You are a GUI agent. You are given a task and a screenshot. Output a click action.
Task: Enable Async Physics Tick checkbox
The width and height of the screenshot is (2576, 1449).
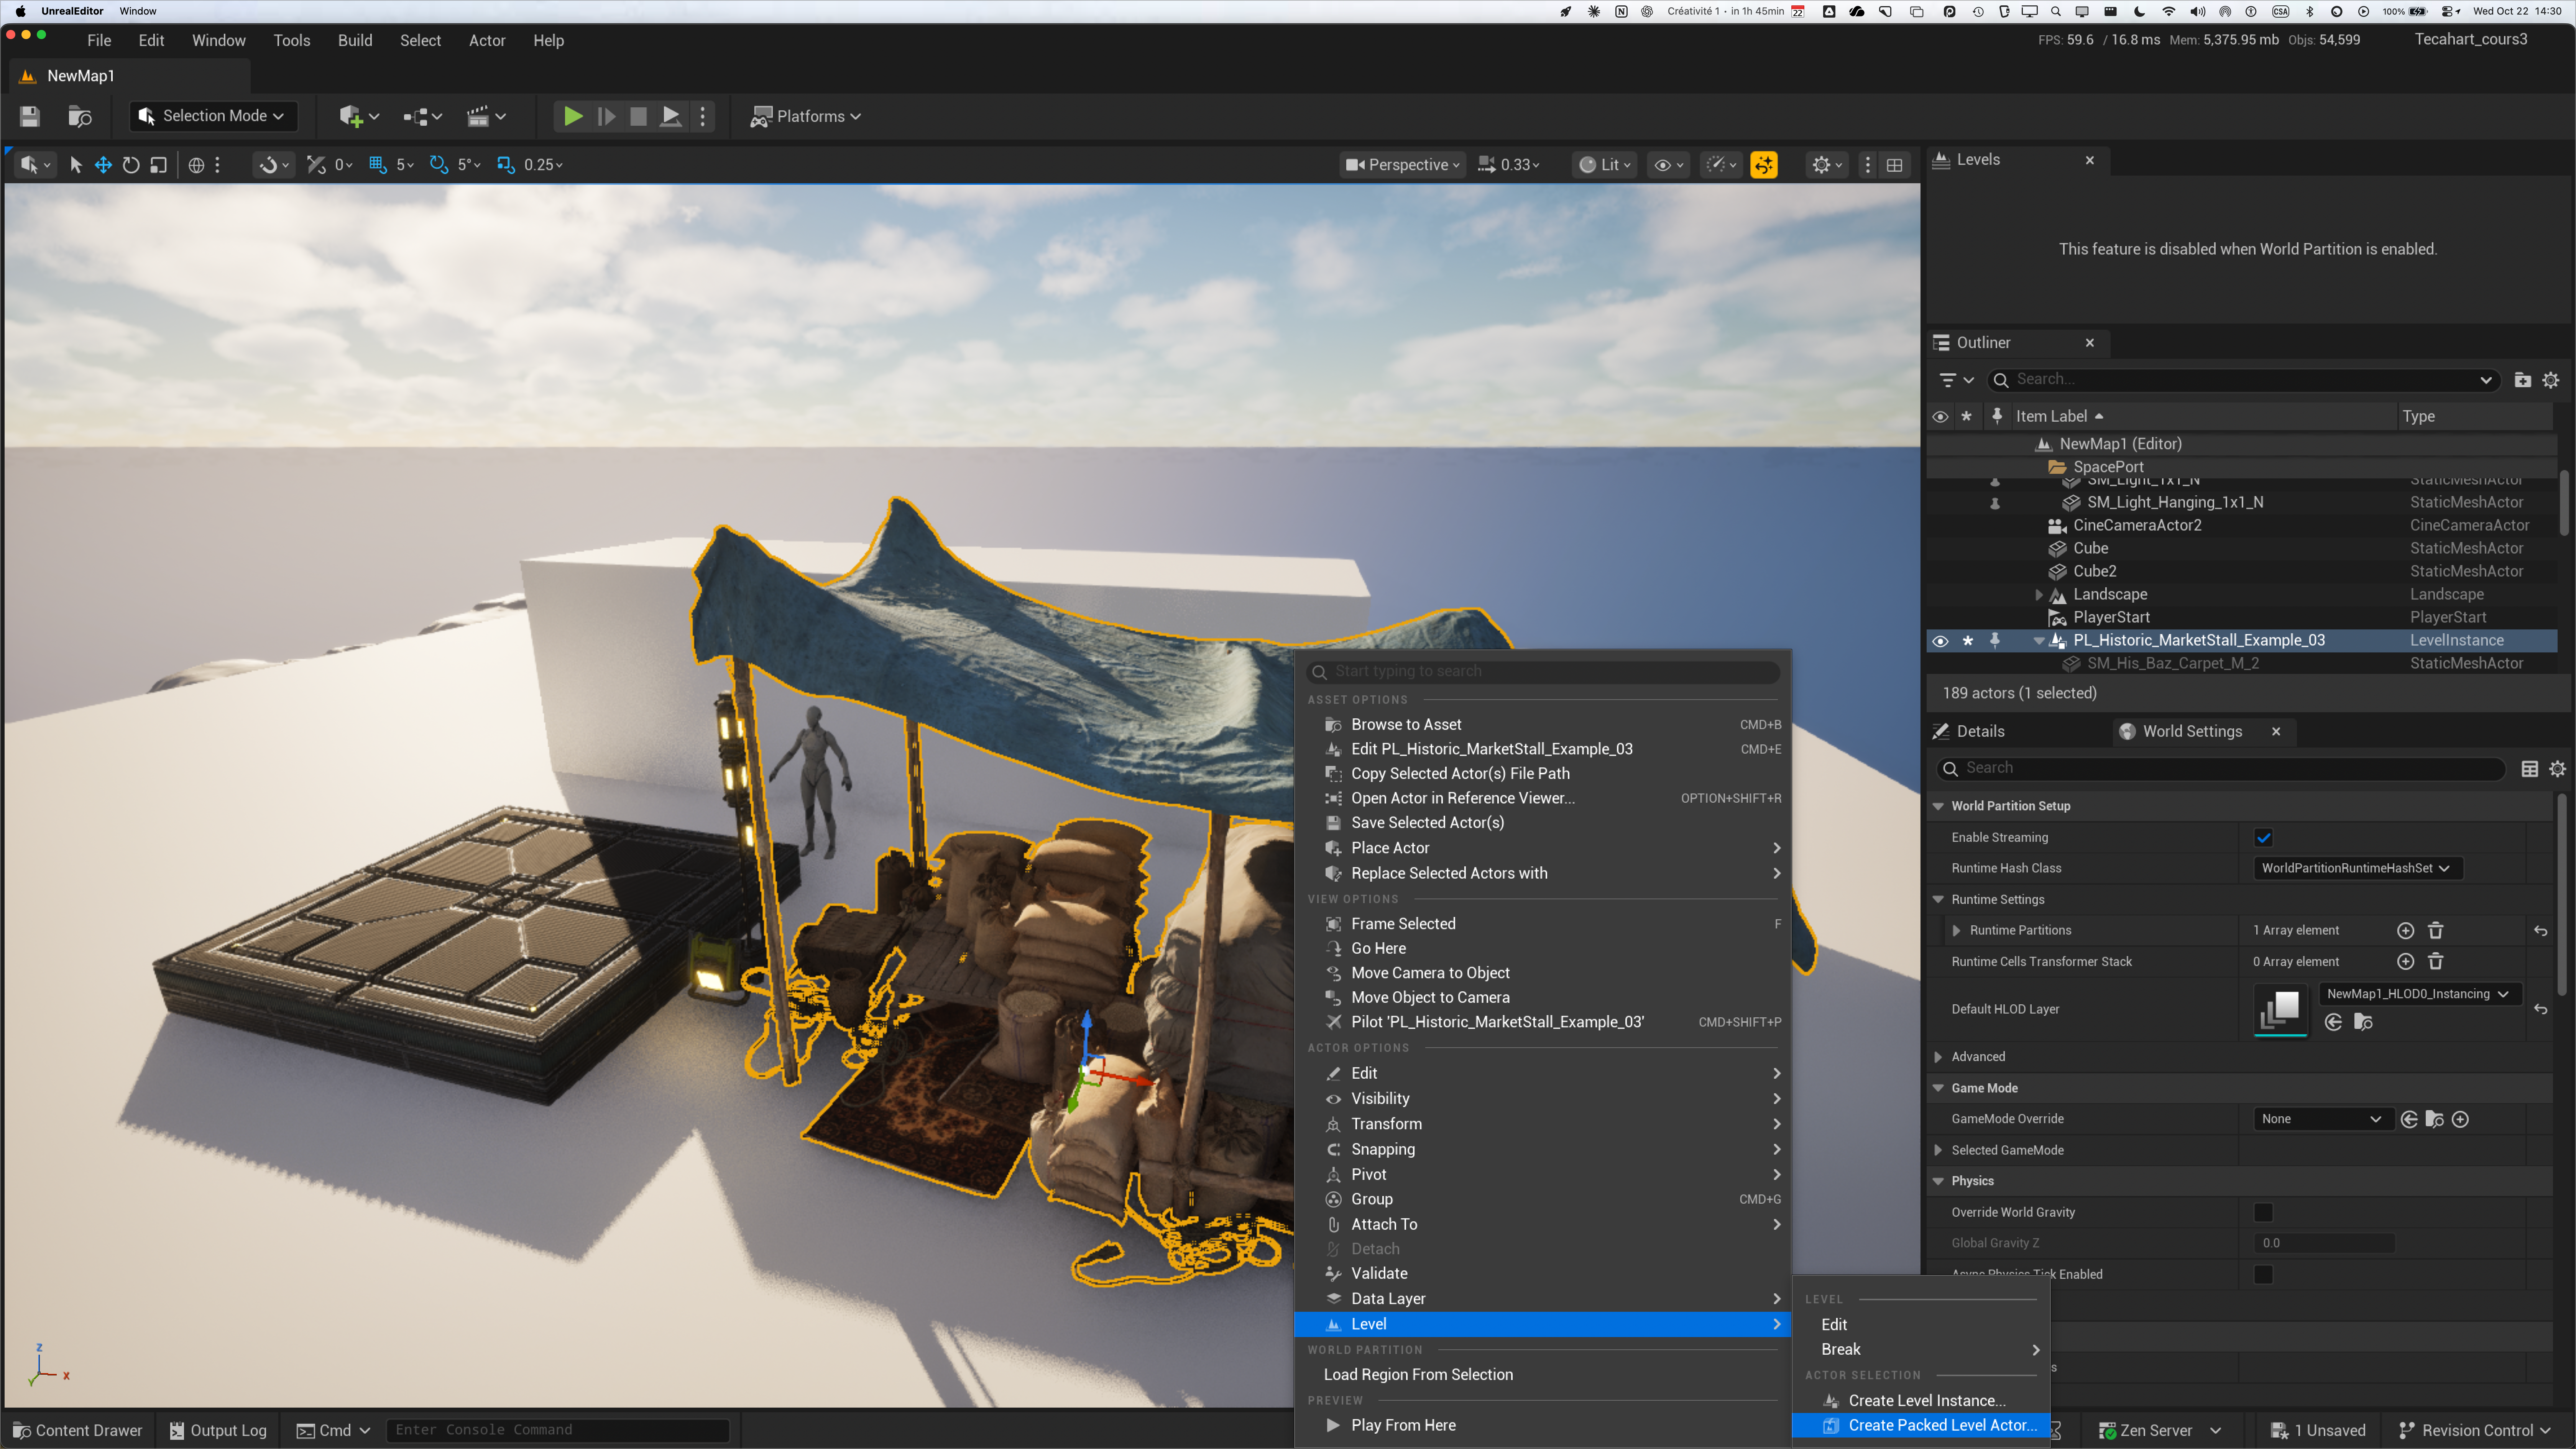[x=2264, y=1275]
